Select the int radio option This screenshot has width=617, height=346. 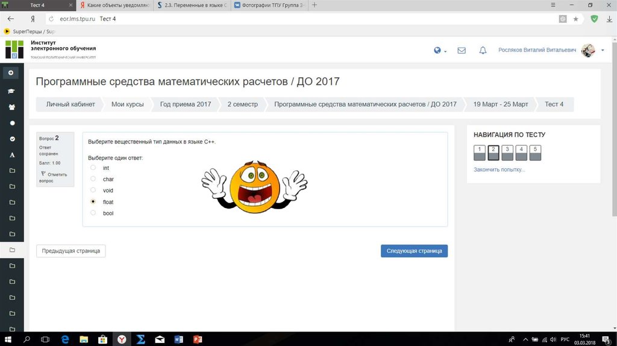(x=93, y=168)
